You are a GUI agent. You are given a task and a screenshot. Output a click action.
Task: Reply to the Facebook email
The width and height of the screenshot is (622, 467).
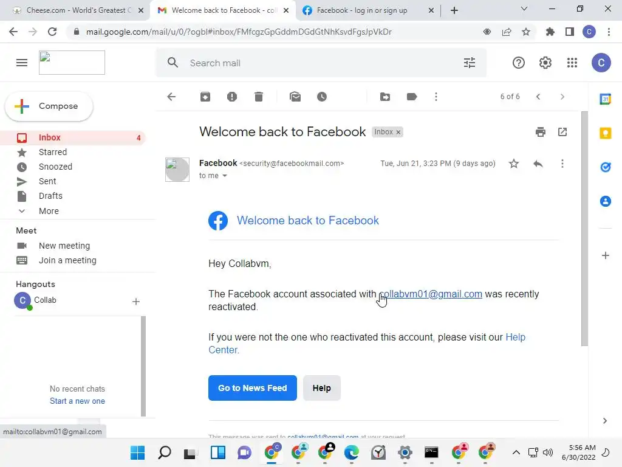click(538, 164)
